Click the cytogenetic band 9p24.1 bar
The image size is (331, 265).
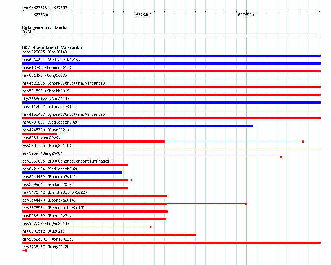point(171,36)
